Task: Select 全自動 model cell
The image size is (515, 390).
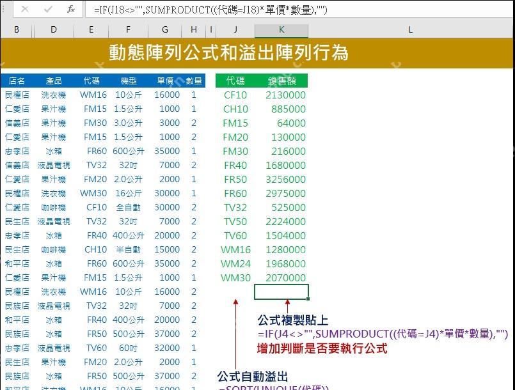Action: point(128,208)
